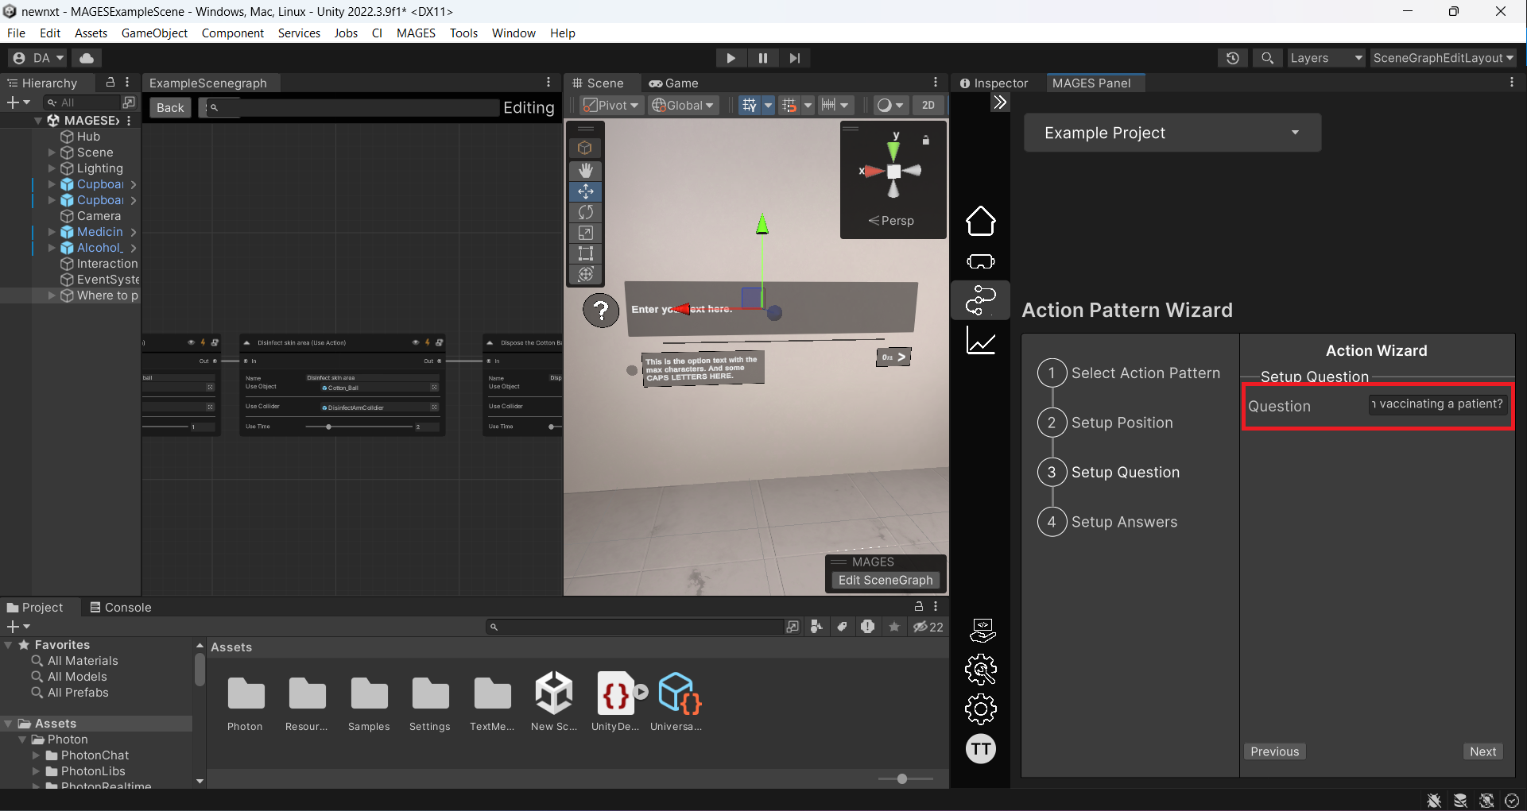Switch to the Game tab

tap(673, 83)
